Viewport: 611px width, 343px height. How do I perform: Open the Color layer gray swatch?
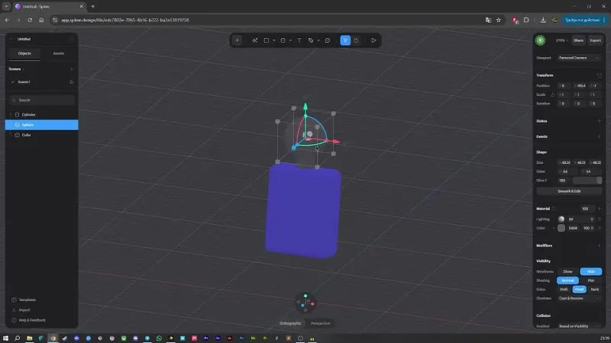point(561,228)
